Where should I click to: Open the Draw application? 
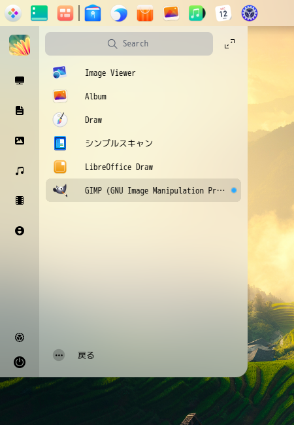tap(143, 120)
